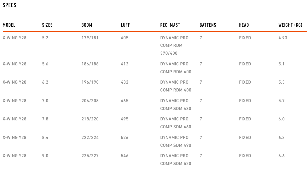Click the MODEL column header

click(9, 25)
